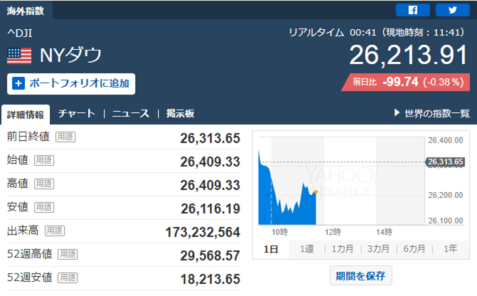Select the 6カ月 chart period
The width and height of the screenshot is (477, 296).
click(414, 249)
